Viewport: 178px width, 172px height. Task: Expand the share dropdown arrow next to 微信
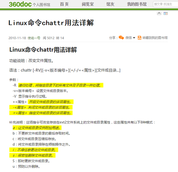coord(134,38)
